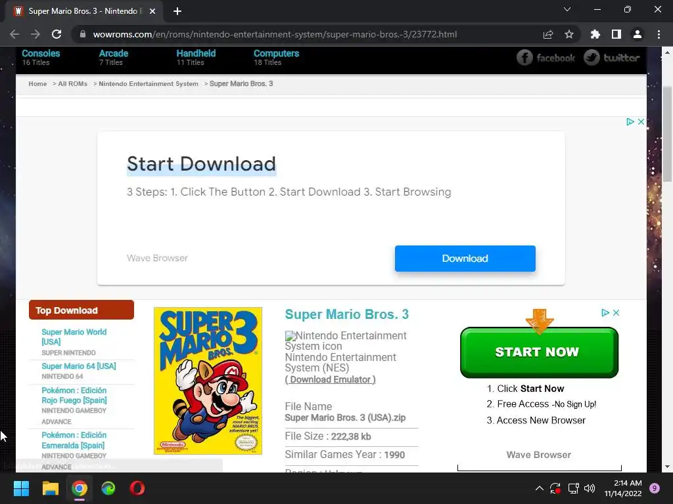Image resolution: width=673 pixels, height=504 pixels.
Task: Click the Download Emulator link
Action: pos(331,379)
